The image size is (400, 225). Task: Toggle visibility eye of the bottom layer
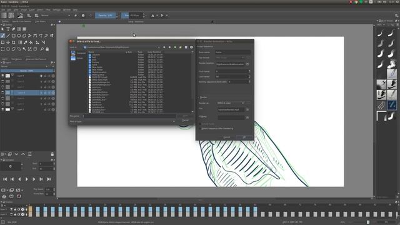click(x=2, y=109)
